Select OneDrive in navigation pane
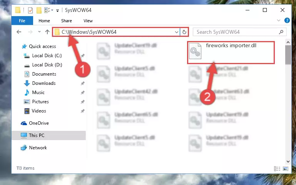296x185 pixels. pos(39,123)
